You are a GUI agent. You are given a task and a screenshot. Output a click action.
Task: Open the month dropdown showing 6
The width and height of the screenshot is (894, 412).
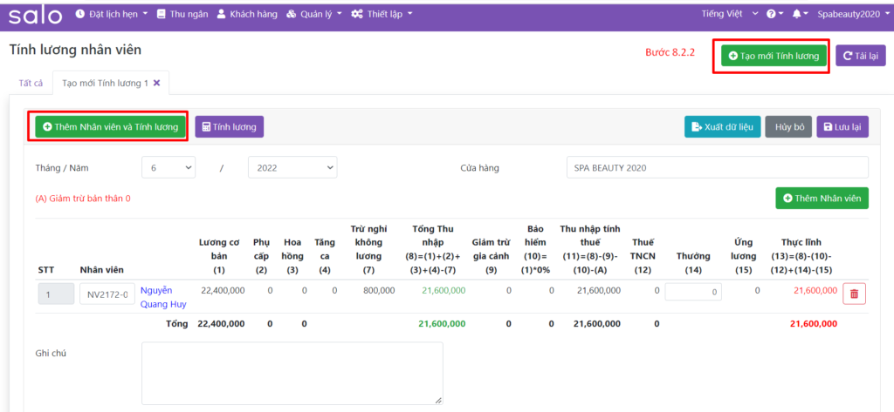(168, 167)
